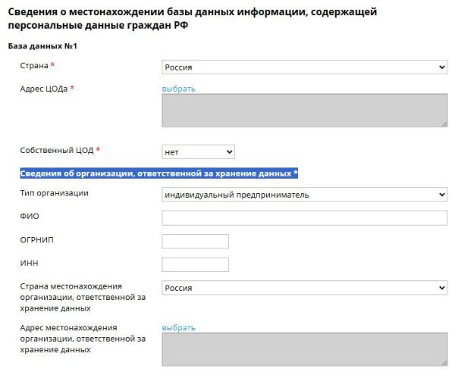Click выбрать link under Адрес ЦОДа
455x381 pixels.
pos(178,89)
